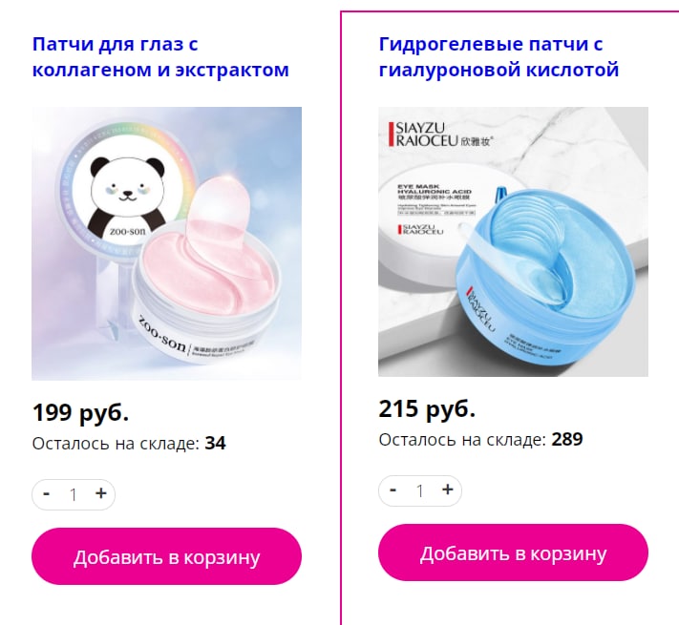The width and height of the screenshot is (679, 625).
Task: Decrease quantity of collagen eye patches
Action: coord(47,494)
